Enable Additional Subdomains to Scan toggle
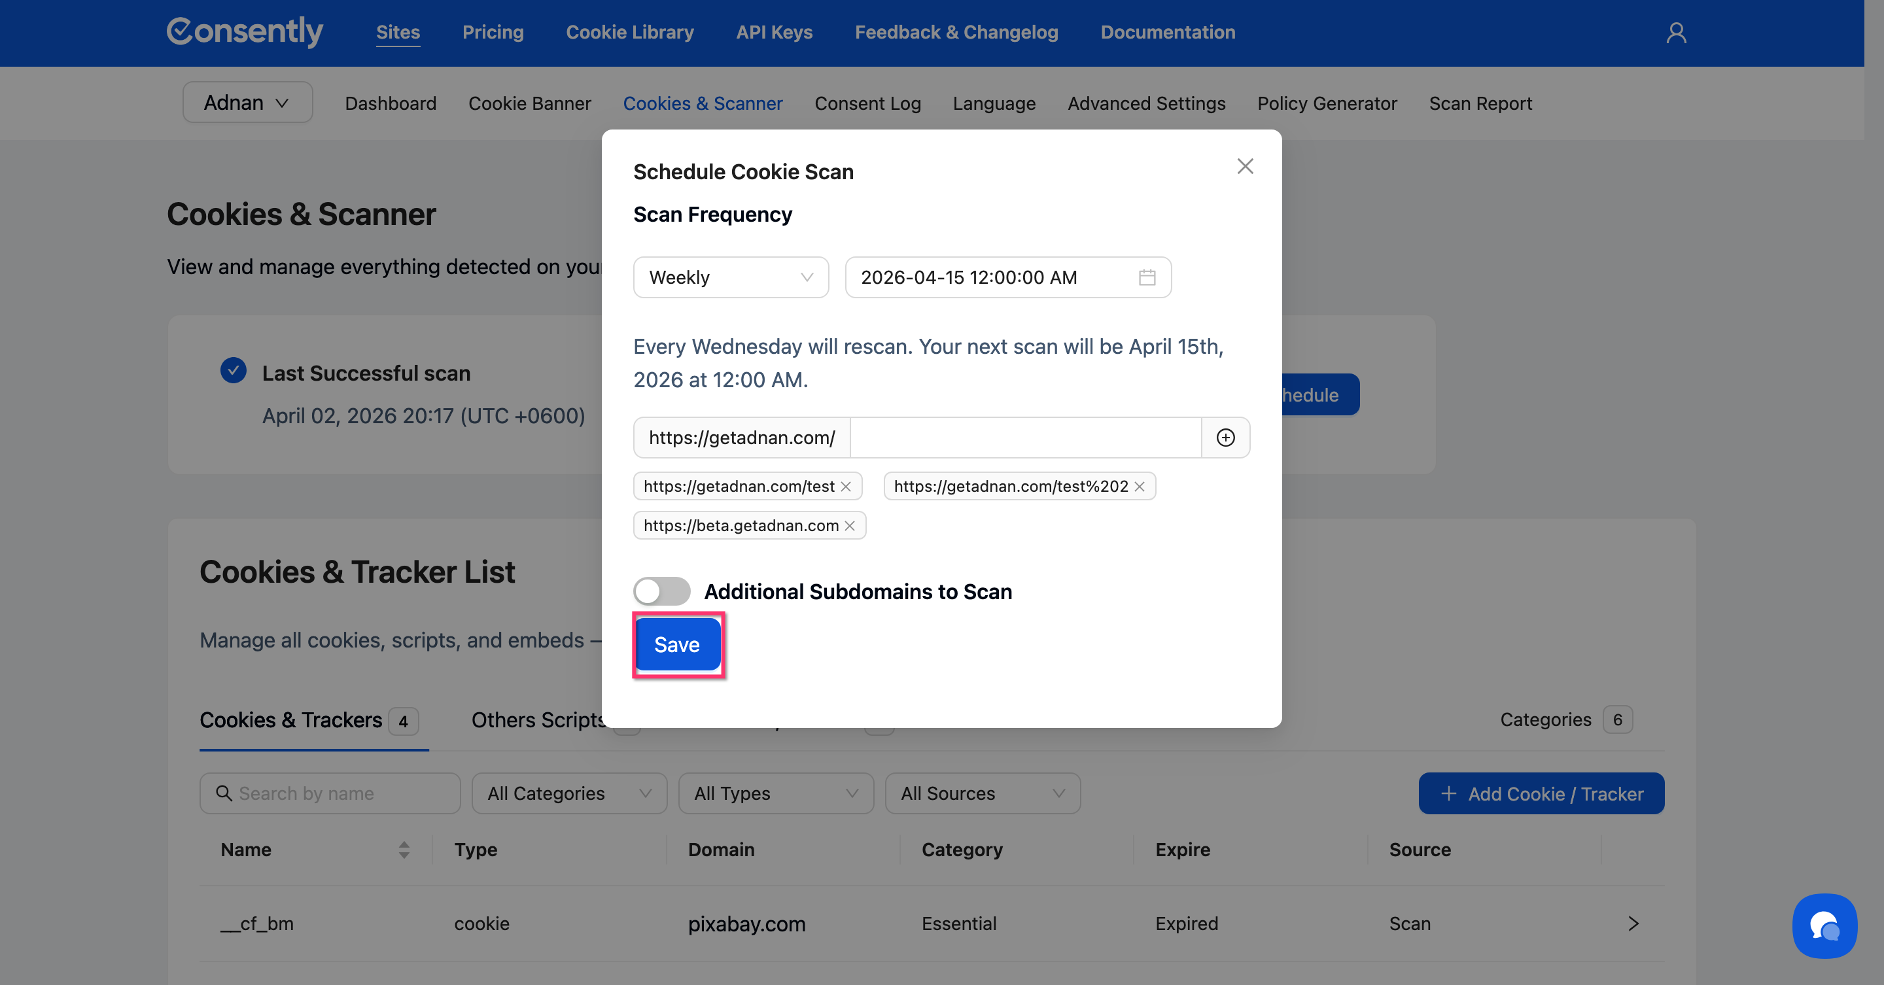Image resolution: width=1884 pixels, height=985 pixels. pos(661,591)
